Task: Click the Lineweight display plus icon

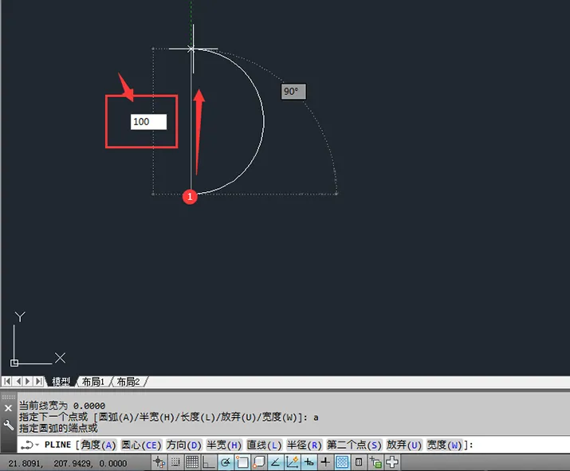Action: (325, 462)
